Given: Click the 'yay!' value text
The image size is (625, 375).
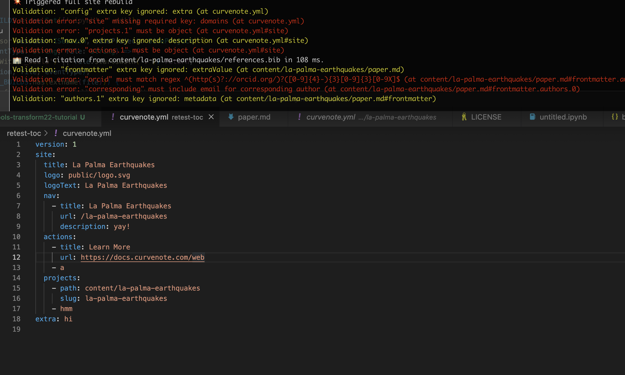Looking at the screenshot, I should pos(122,227).
